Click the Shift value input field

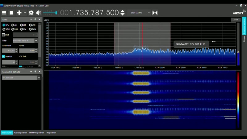click(24, 35)
